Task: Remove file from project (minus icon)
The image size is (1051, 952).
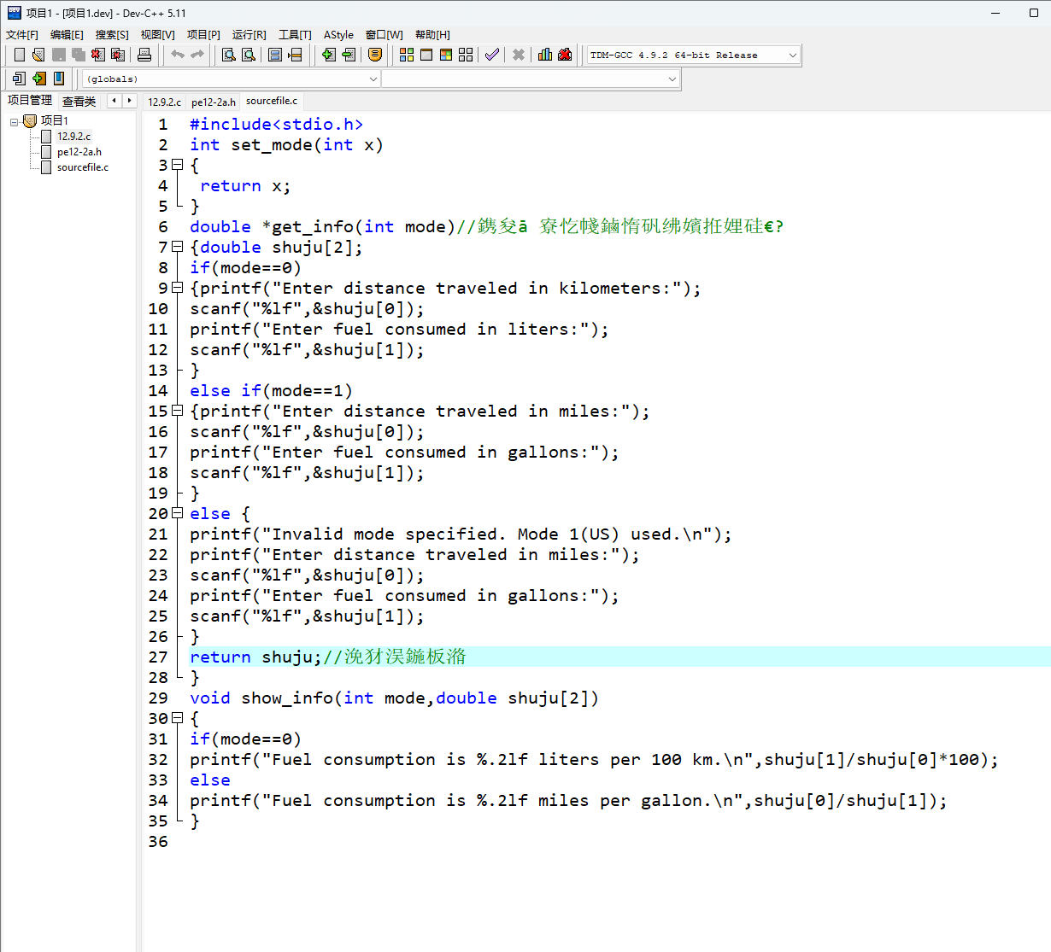Action: (348, 55)
